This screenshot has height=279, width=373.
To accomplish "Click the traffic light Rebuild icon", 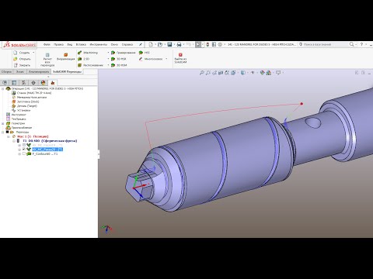I will click(207, 44).
